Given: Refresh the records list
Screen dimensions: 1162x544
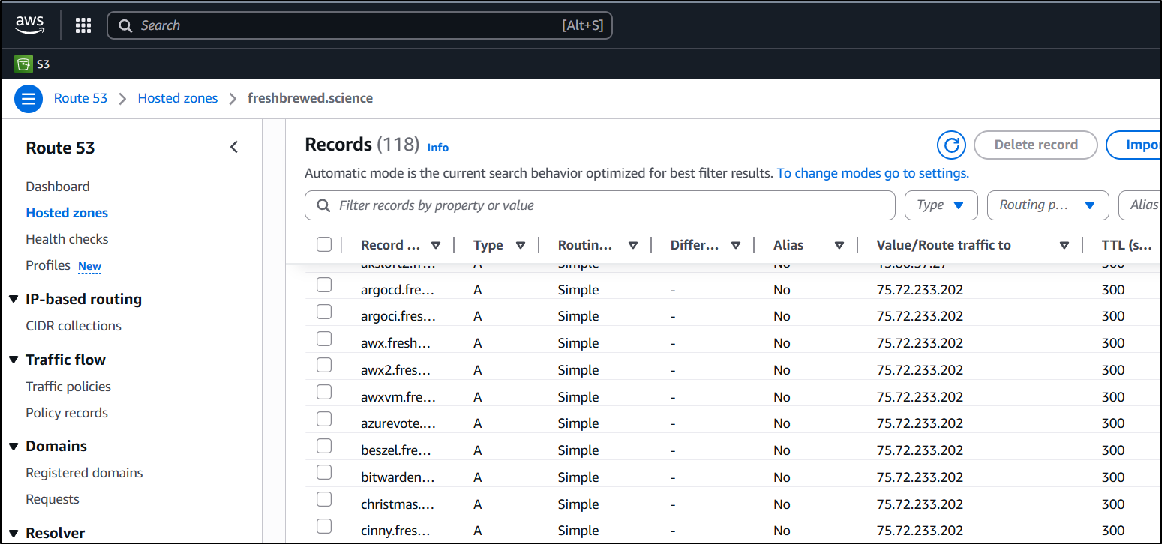Looking at the screenshot, I should (951, 145).
